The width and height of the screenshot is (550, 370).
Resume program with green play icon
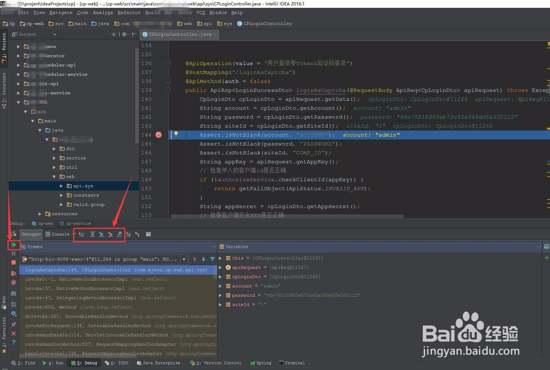(x=14, y=244)
